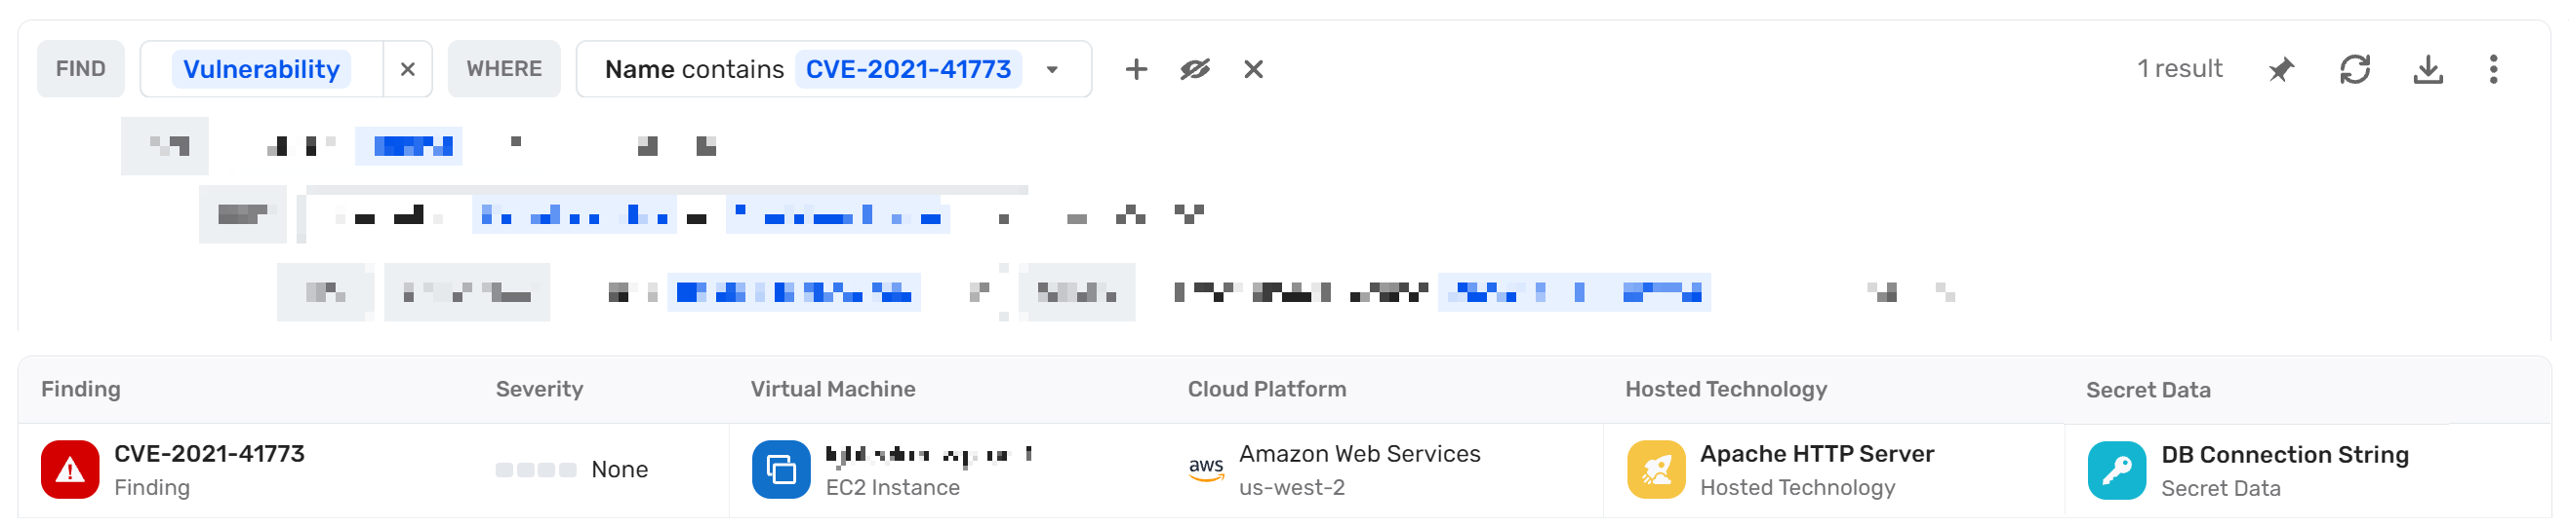
Task: Remove the Name contains filter with X
Action: pos(1254,69)
